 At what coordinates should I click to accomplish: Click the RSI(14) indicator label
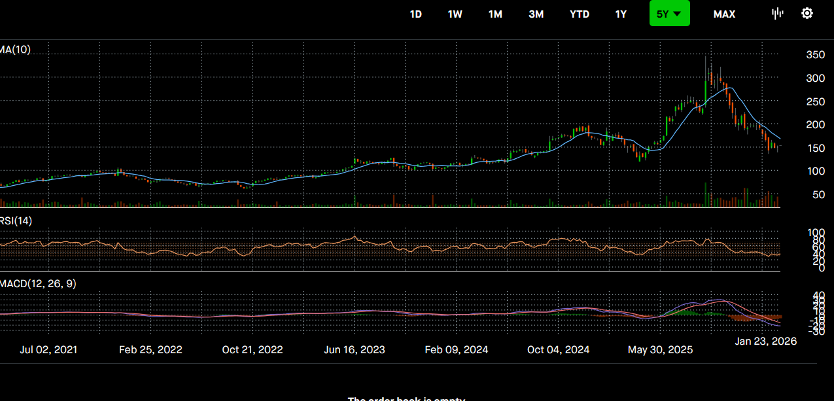point(16,221)
